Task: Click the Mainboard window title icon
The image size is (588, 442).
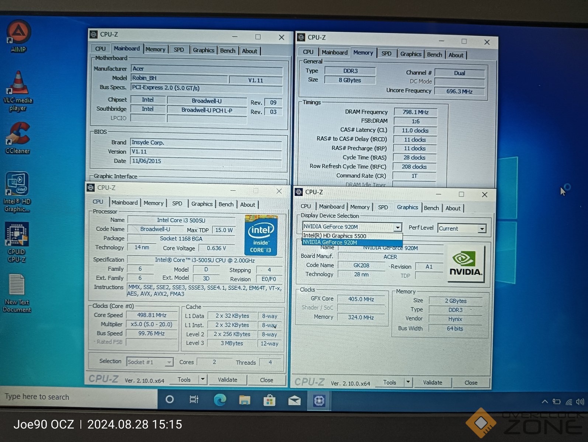Action: (94, 34)
